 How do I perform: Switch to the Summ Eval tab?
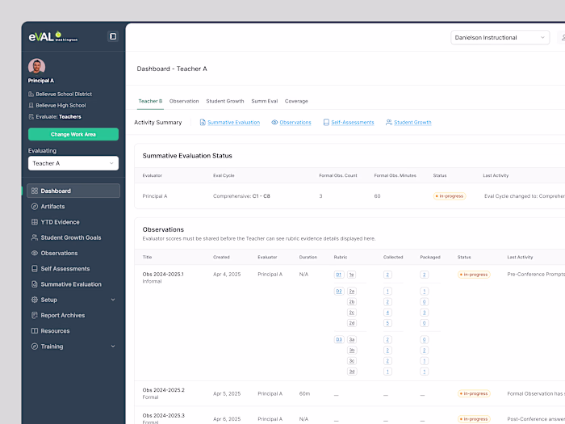265,101
